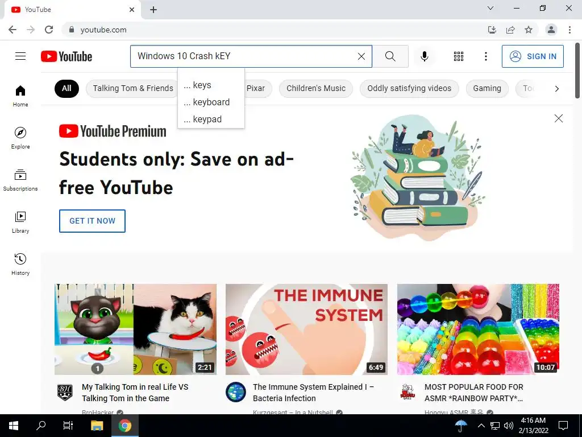Submit search with magnifying glass button
This screenshot has height=437, width=582.
390,56
